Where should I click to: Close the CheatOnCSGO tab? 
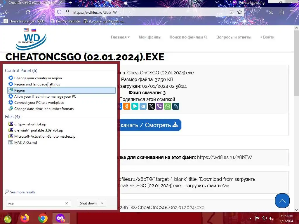[x=61, y=3]
